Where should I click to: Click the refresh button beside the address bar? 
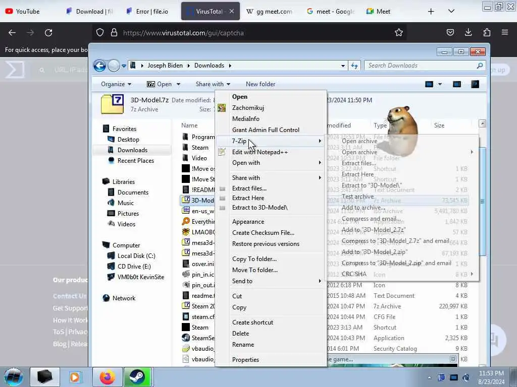coord(354,66)
